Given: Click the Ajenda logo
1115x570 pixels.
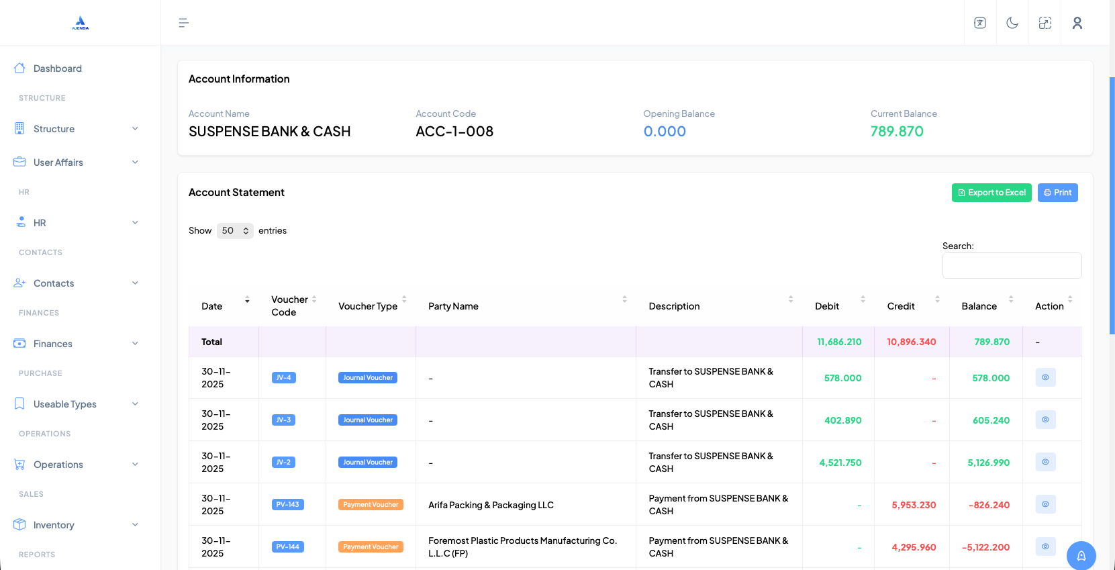Looking at the screenshot, I should tap(81, 23).
